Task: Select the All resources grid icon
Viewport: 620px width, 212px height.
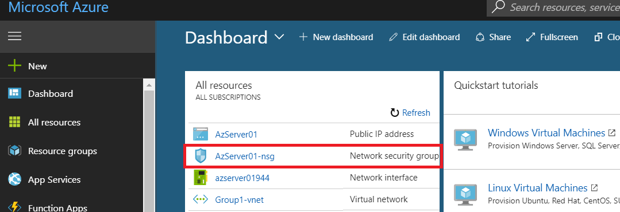Action: coord(14,122)
